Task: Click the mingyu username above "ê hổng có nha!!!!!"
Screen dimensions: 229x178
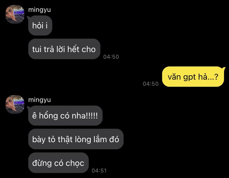Action: pos(40,100)
